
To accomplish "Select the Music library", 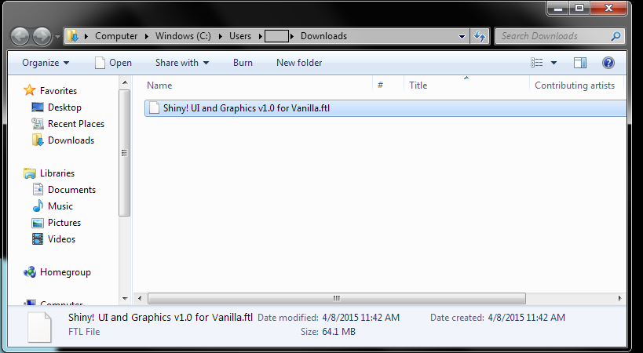I will [60, 206].
